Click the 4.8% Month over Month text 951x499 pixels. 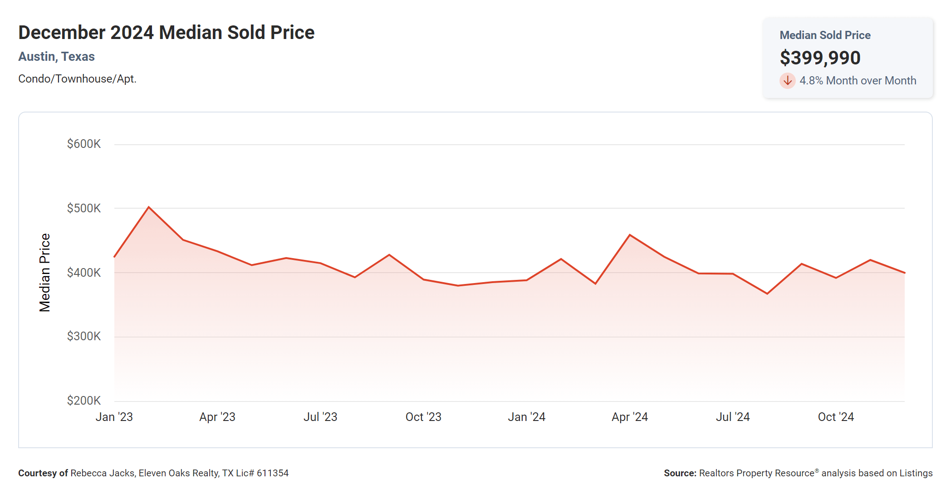coord(858,81)
